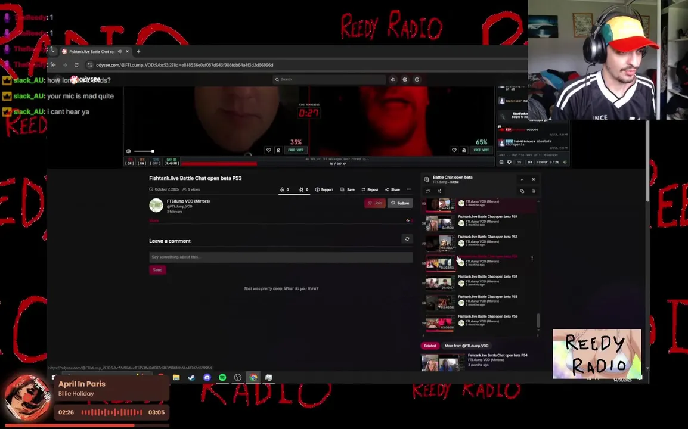Refresh comments section
688x429 pixels.
tap(407, 239)
